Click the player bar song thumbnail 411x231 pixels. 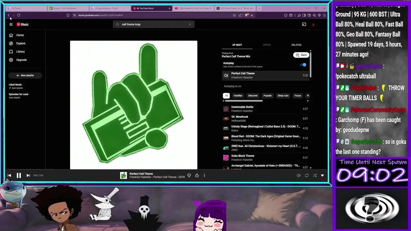click(x=124, y=175)
